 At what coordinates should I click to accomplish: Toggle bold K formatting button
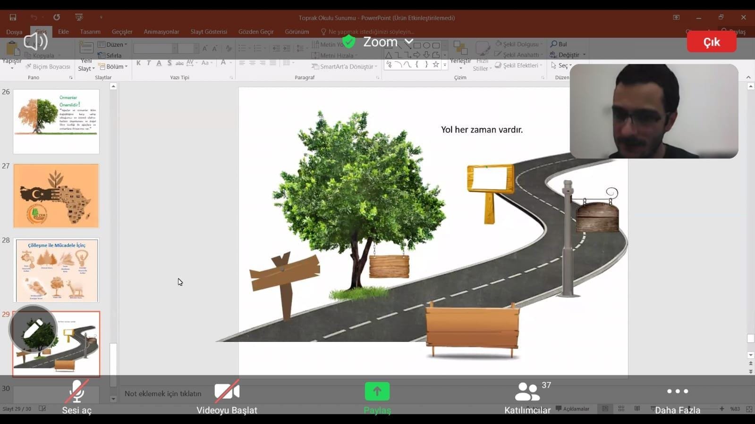point(138,63)
